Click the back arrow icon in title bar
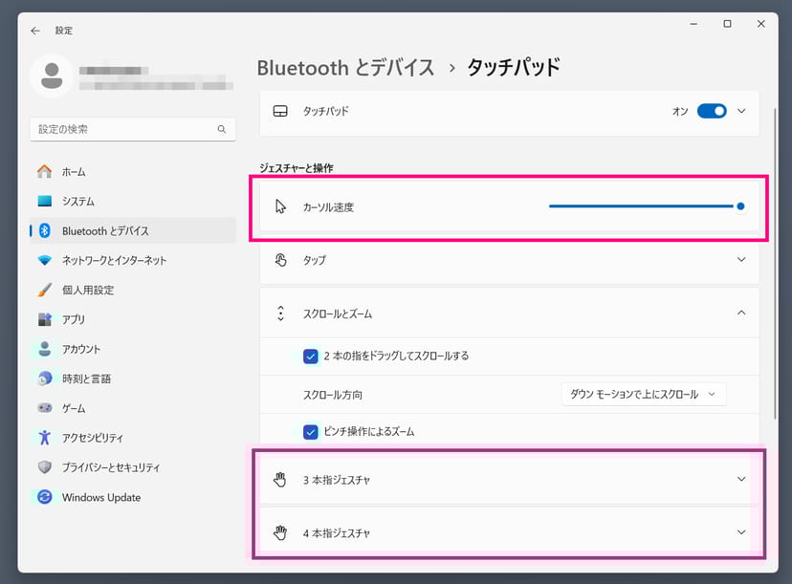This screenshot has width=792, height=584. point(35,31)
